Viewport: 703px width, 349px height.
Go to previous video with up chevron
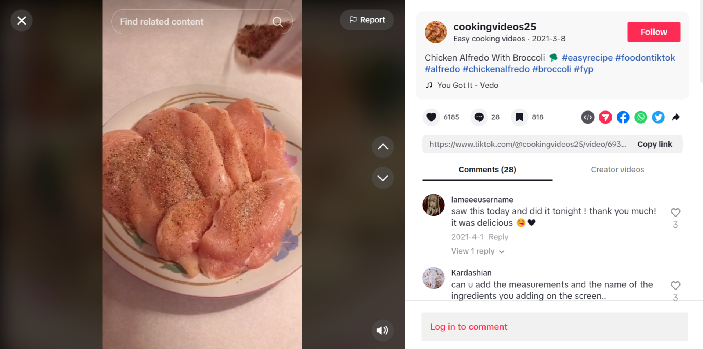click(383, 147)
